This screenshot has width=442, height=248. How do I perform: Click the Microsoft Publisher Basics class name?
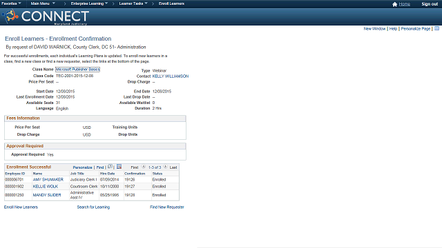[77, 69]
